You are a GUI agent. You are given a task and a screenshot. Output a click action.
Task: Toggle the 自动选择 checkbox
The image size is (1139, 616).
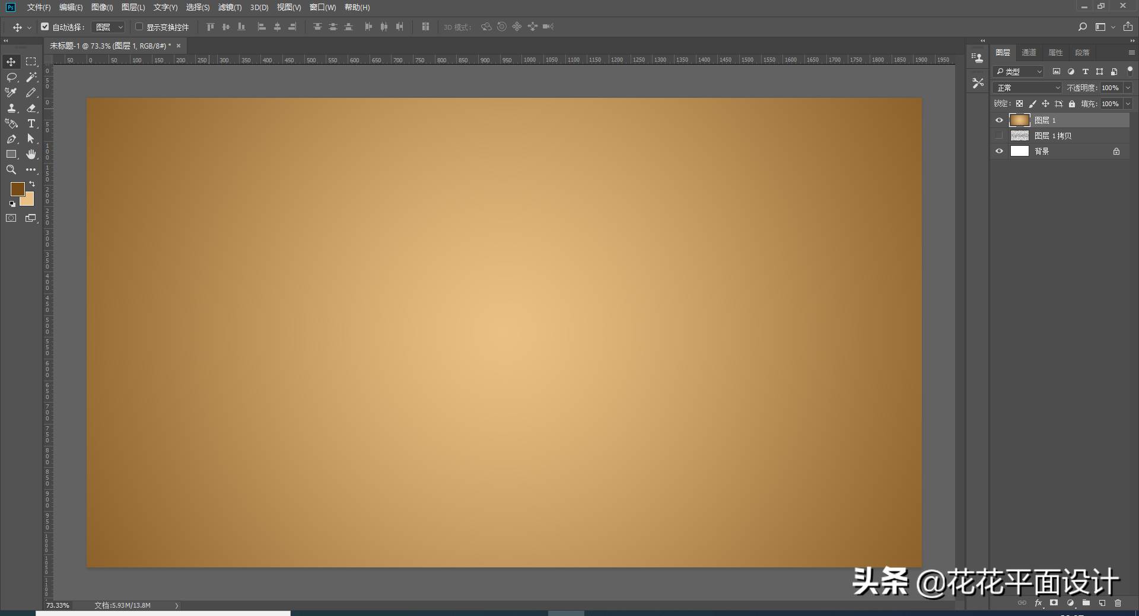tap(45, 27)
